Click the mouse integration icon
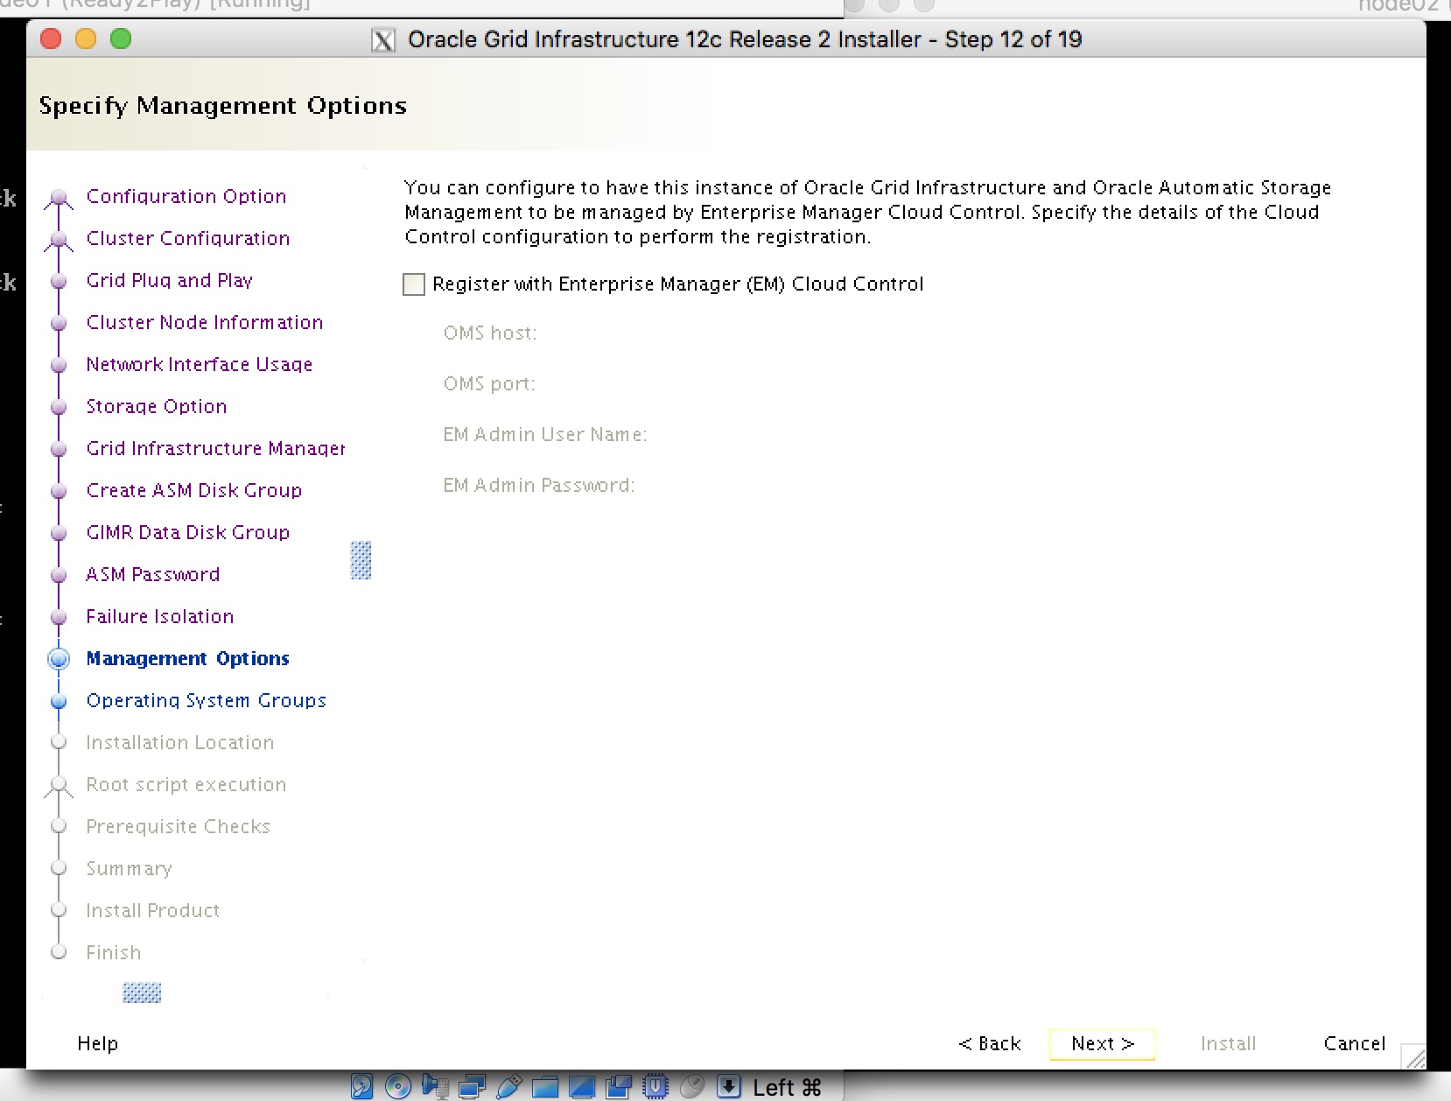Viewport: 1451px width, 1101px height. point(691,1086)
